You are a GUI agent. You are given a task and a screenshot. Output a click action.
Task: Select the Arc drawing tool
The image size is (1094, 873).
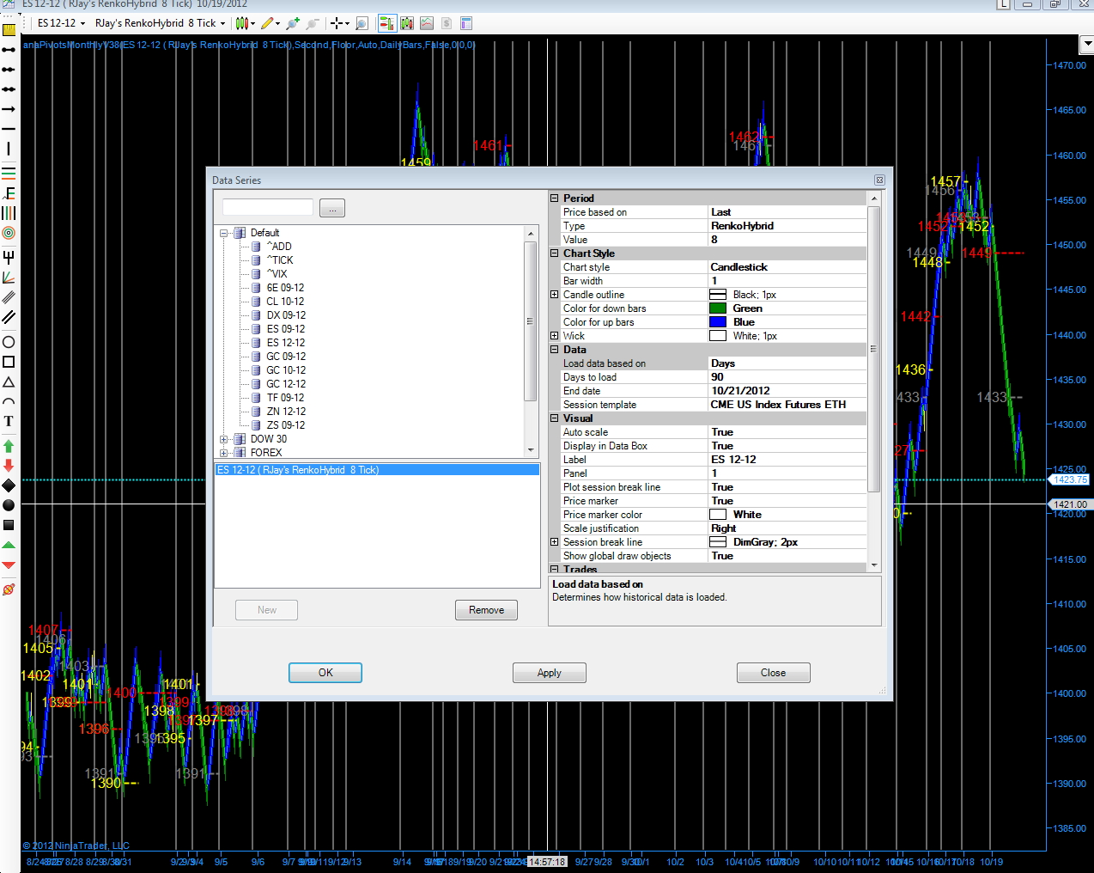(x=9, y=401)
